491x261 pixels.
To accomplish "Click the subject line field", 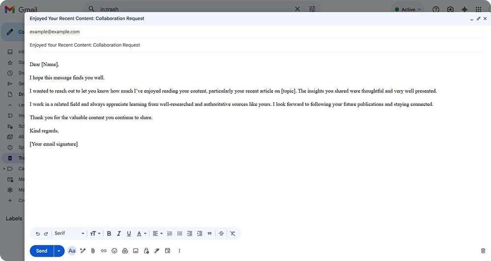I will pos(258,45).
